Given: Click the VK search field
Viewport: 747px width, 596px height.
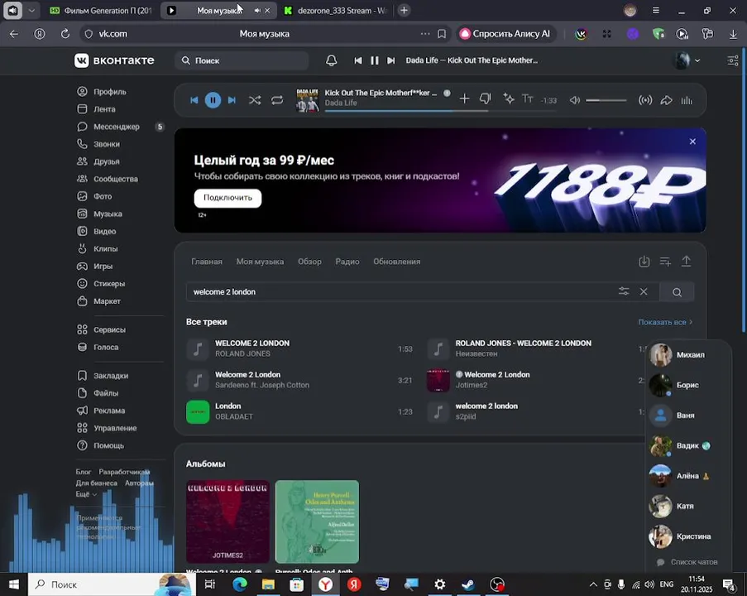Looking at the screenshot, I should (x=242, y=60).
